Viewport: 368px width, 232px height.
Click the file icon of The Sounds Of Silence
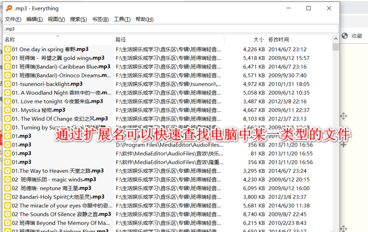tap(8, 214)
